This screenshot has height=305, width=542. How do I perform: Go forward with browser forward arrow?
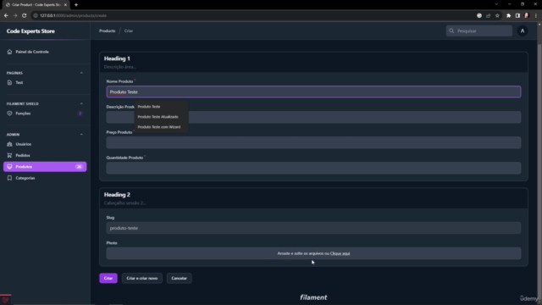(x=15, y=15)
